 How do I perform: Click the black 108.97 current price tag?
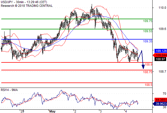160,59
